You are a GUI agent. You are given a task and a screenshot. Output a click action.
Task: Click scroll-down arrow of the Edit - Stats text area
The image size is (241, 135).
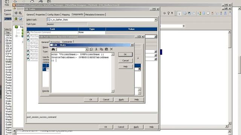pyautogui.click(x=113, y=91)
